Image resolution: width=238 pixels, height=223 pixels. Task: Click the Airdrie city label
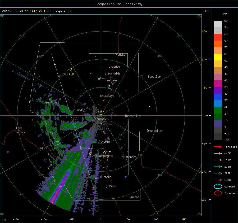[104, 142]
